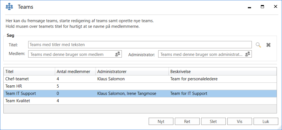The height and width of the screenshot is (130, 282).
Task: Click the Administratorer column header
Action: click(132, 72)
